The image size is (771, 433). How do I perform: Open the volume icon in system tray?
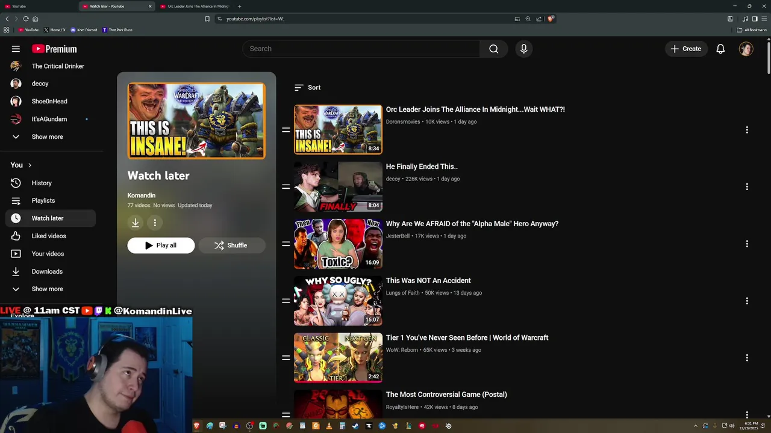(732, 426)
